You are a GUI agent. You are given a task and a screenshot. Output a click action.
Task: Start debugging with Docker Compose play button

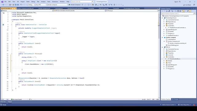(x=69, y=5)
